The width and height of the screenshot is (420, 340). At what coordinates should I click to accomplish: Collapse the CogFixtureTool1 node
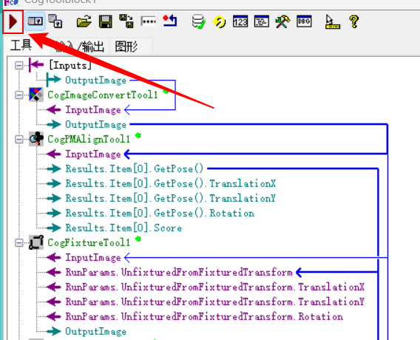[19, 243]
